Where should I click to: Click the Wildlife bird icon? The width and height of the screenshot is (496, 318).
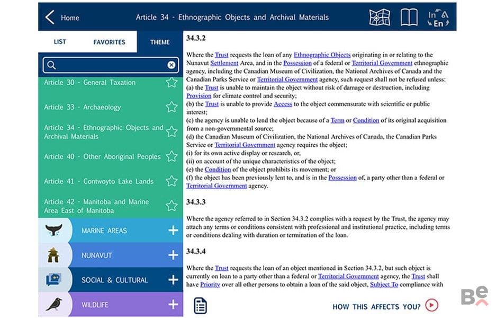[54, 304]
